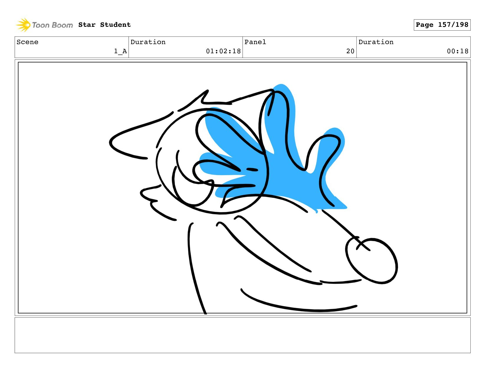The image size is (486, 375).
Task: Click the 'Star Student' project title
Action: (x=104, y=25)
